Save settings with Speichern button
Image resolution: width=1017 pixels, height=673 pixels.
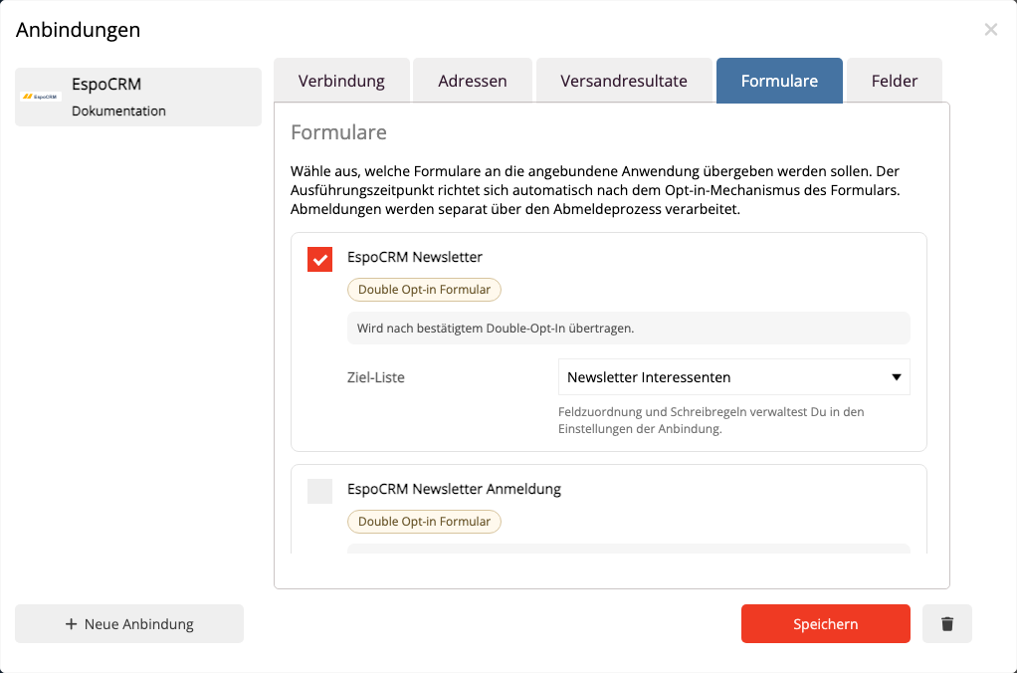pyautogui.click(x=826, y=623)
